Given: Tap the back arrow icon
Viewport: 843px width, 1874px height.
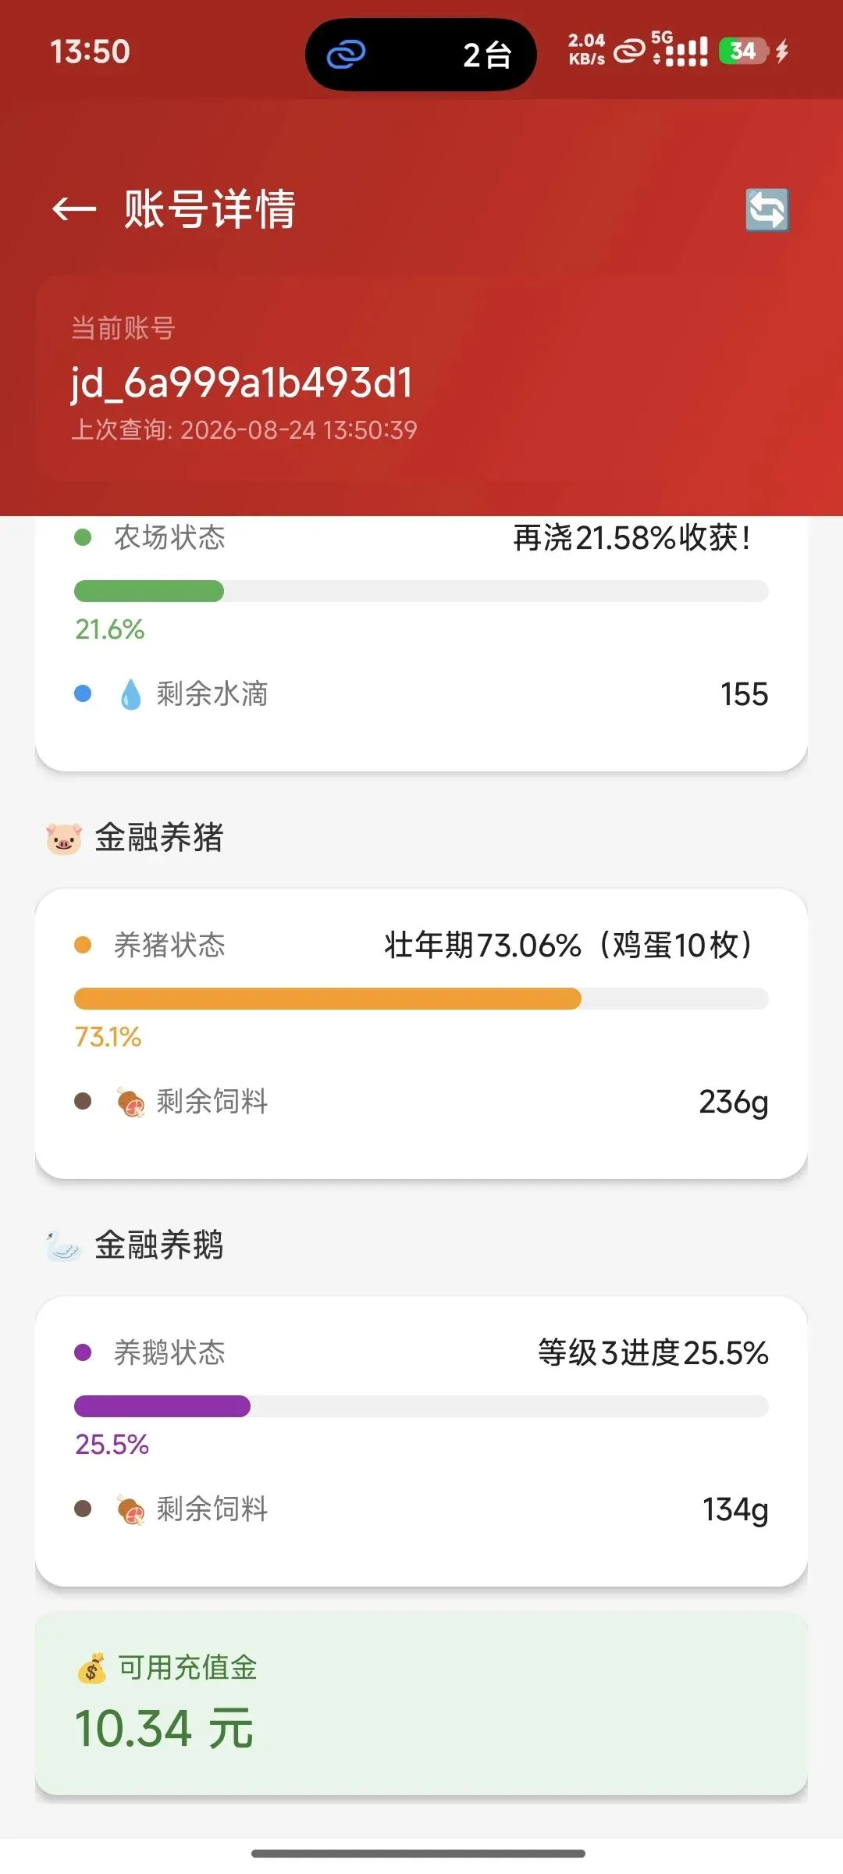Looking at the screenshot, I should pos(74,209).
